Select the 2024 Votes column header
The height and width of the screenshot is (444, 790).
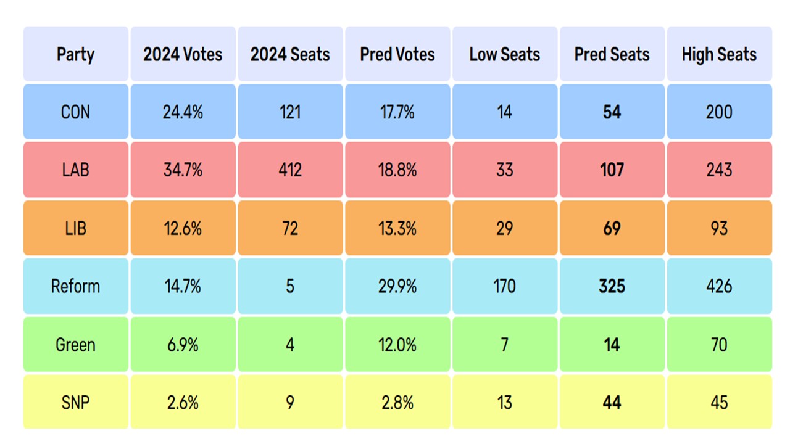[183, 54]
